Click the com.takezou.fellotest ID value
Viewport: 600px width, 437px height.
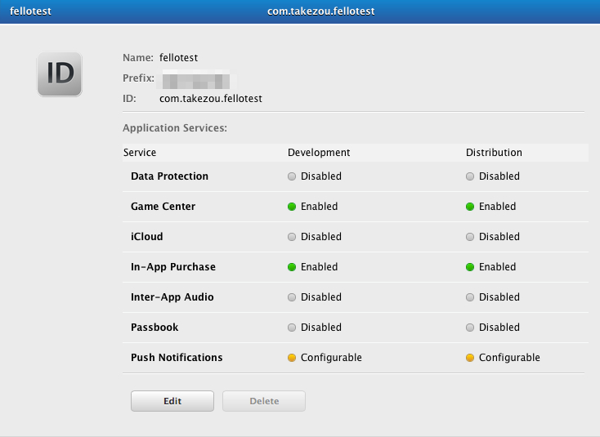point(211,99)
